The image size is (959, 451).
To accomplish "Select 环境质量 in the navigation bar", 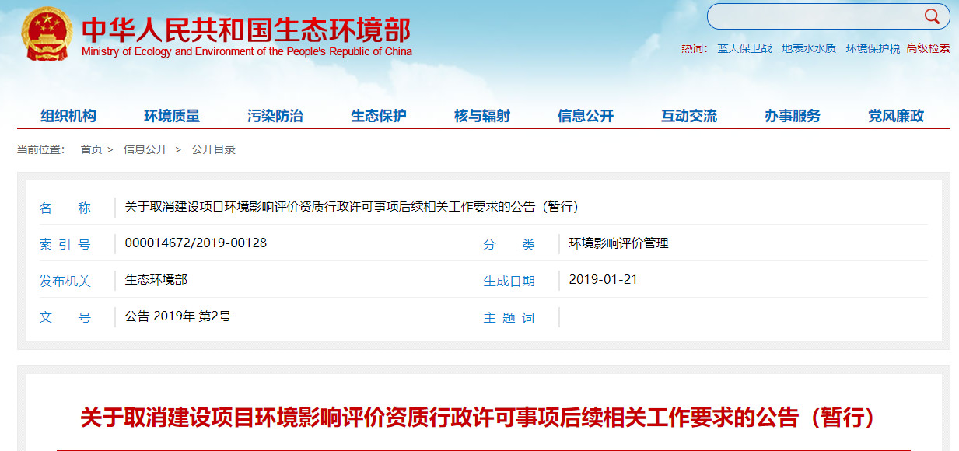I will pos(172,116).
